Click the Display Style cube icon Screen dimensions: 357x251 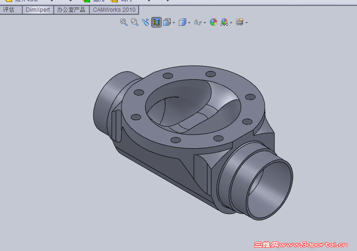tap(182, 22)
